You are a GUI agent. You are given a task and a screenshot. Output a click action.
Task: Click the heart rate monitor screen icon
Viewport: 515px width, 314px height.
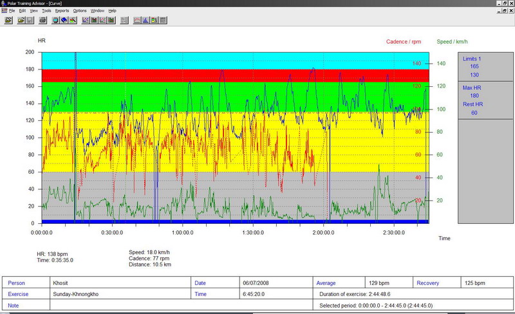(x=55, y=20)
